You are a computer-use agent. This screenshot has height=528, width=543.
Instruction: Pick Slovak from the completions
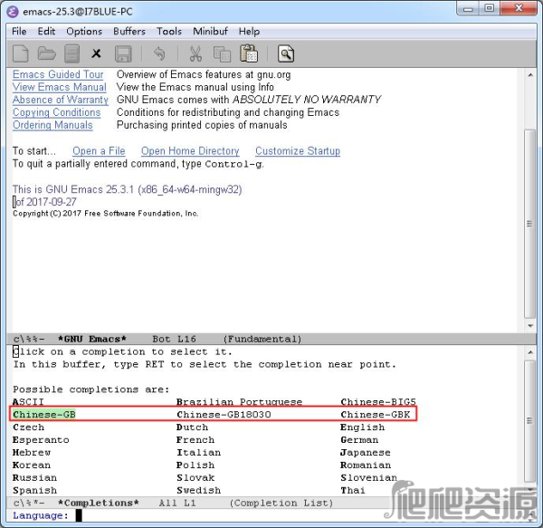coord(195,477)
